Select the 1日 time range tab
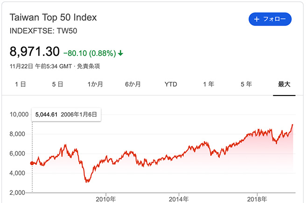 click(20, 84)
